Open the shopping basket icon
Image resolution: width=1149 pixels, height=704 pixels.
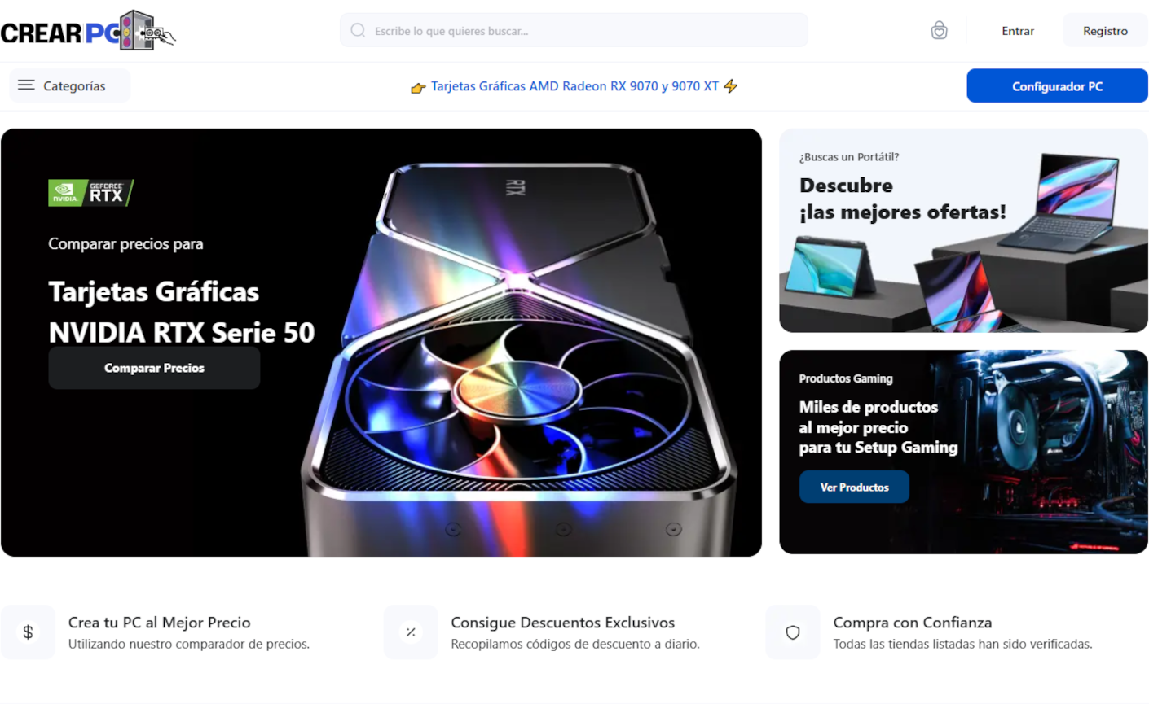point(939,30)
